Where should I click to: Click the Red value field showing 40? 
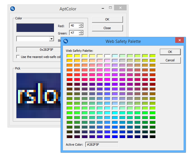74,25
